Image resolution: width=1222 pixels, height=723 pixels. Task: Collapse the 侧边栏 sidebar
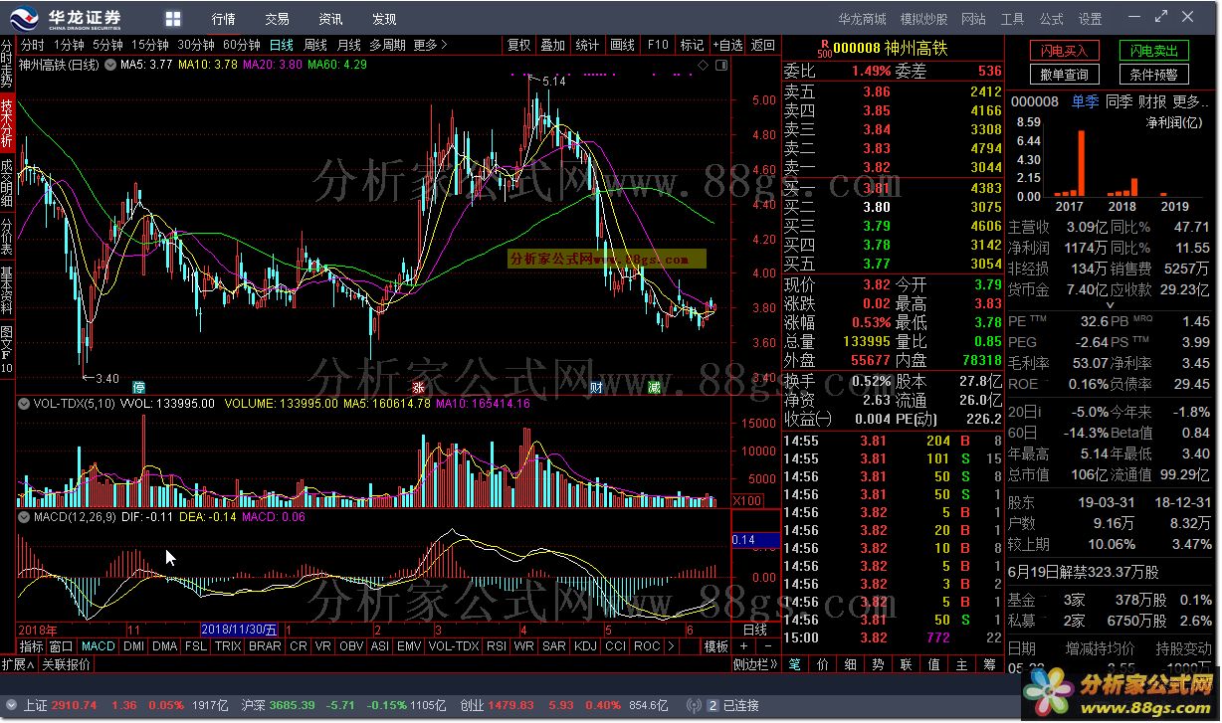tap(756, 664)
